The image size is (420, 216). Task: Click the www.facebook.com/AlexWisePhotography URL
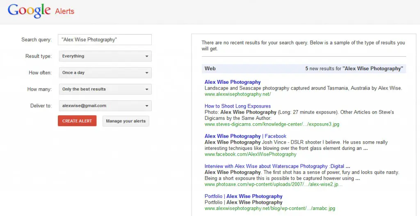(x=251, y=154)
